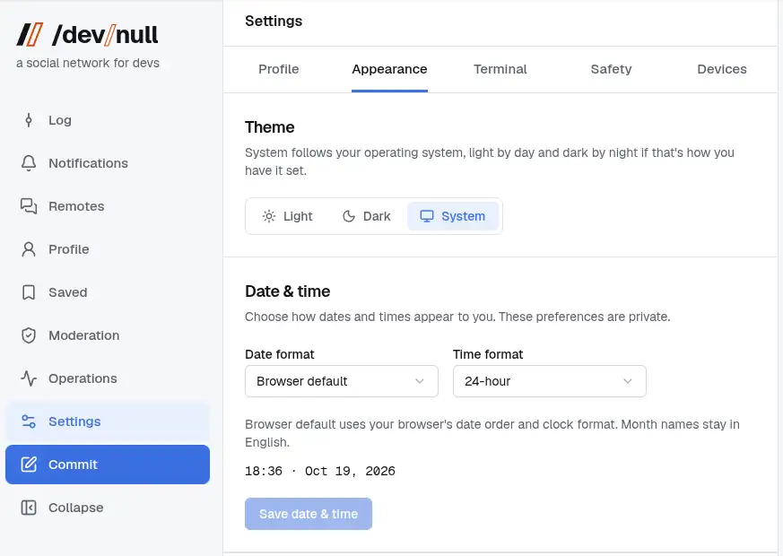Select the Appearance tab
The image size is (783, 556).
click(389, 69)
